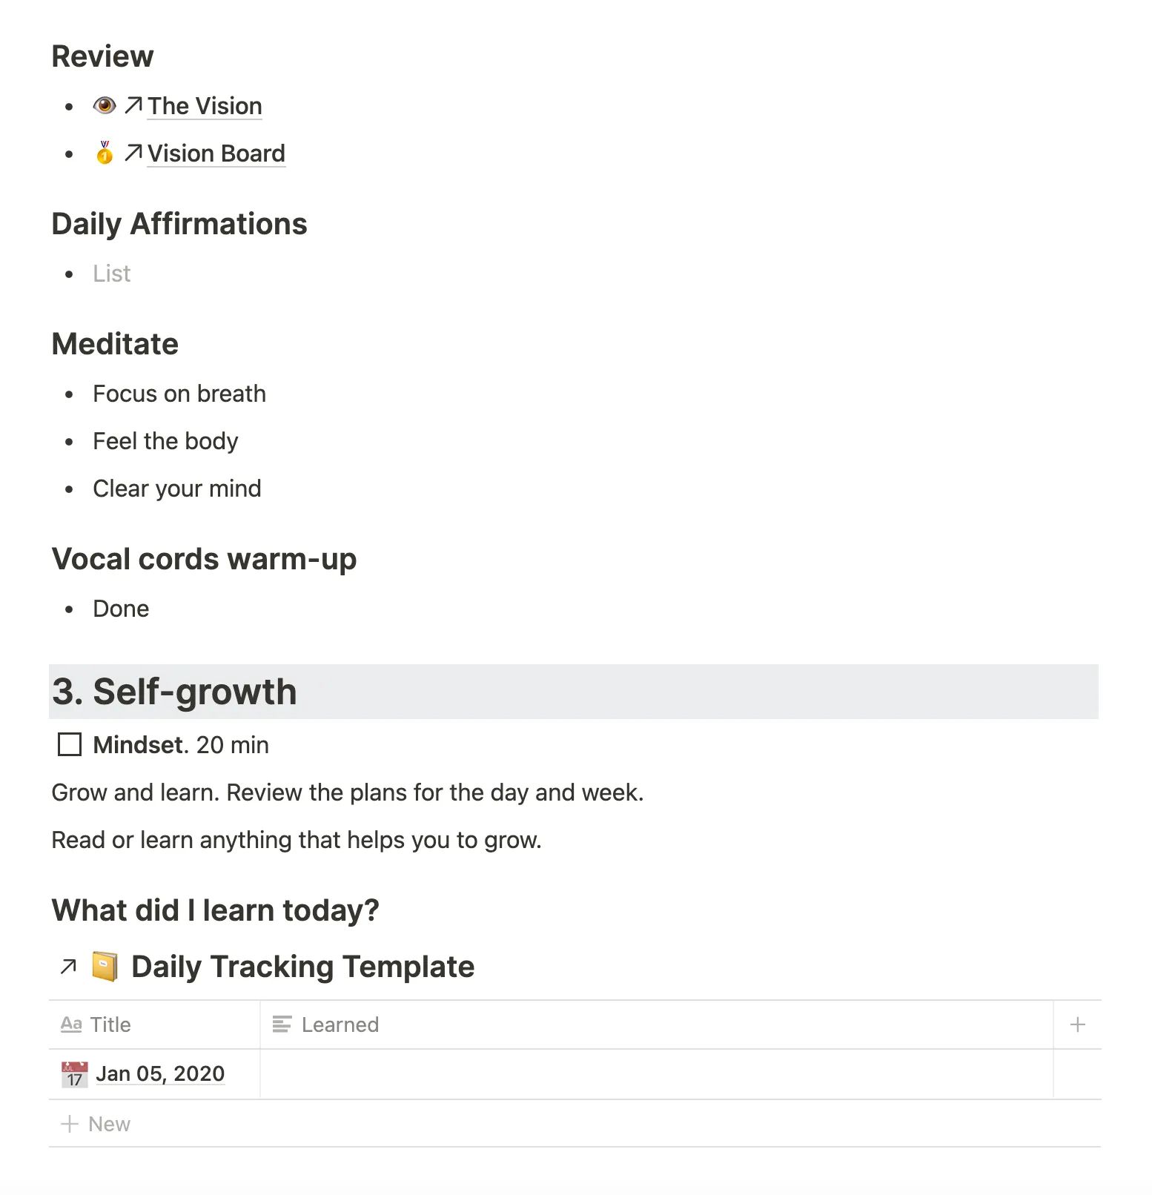Open Vision Board via its arrow icon
Screen dimensions: 1152x1195
tap(132, 153)
